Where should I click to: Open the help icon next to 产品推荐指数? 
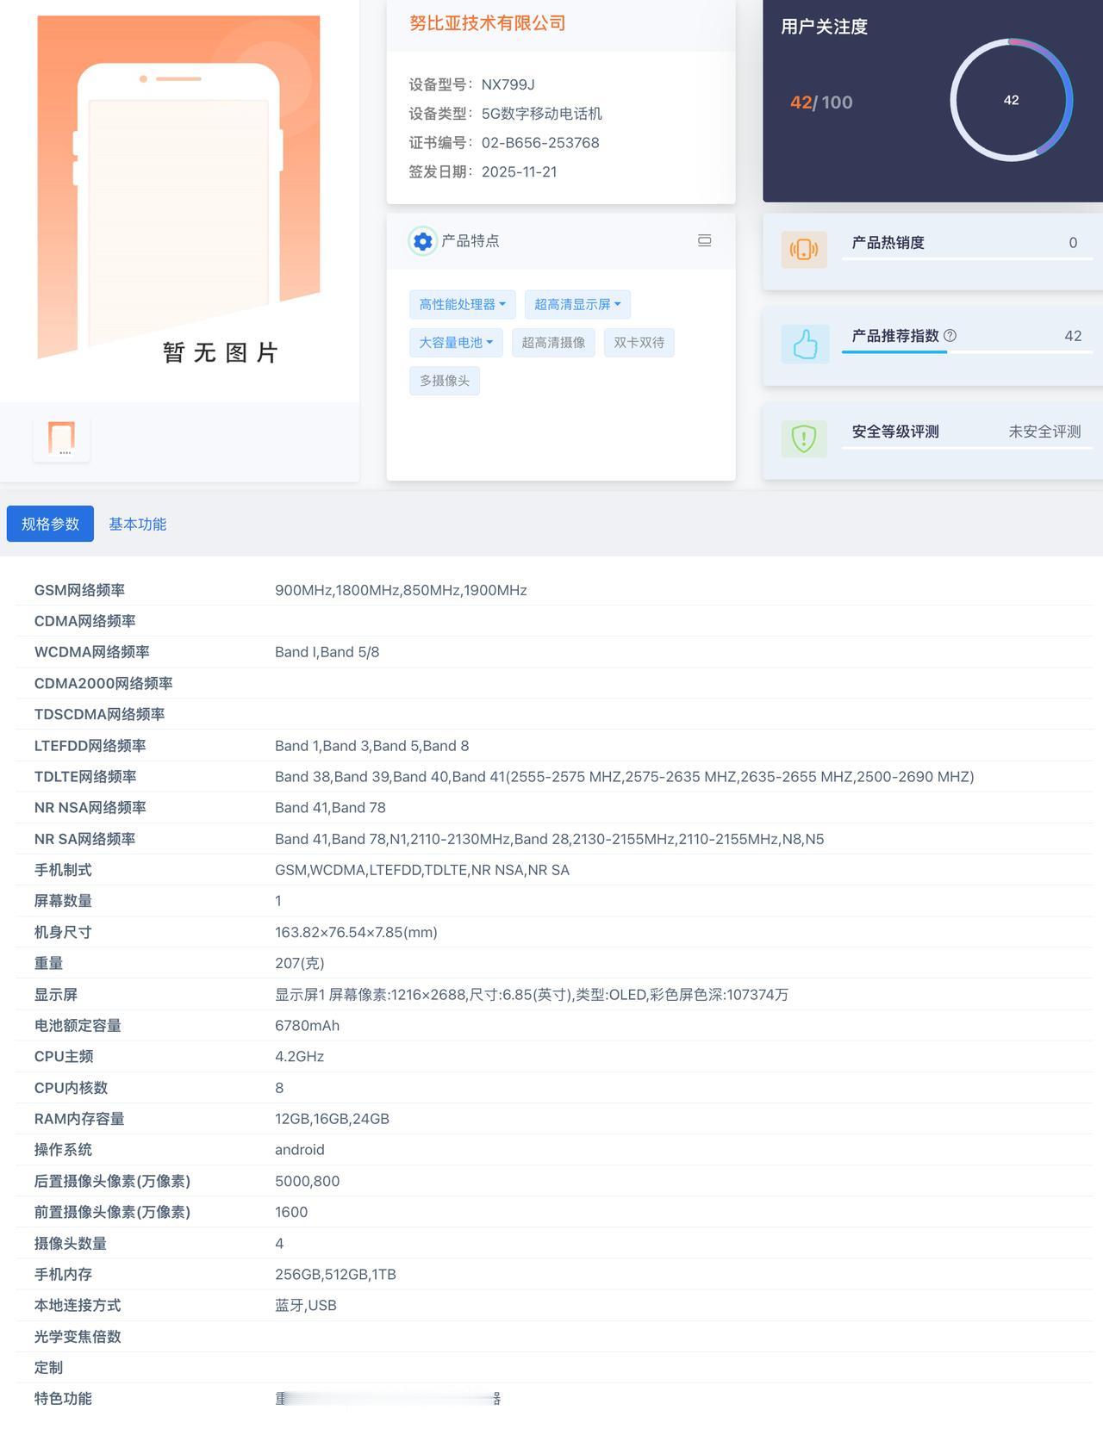point(950,336)
